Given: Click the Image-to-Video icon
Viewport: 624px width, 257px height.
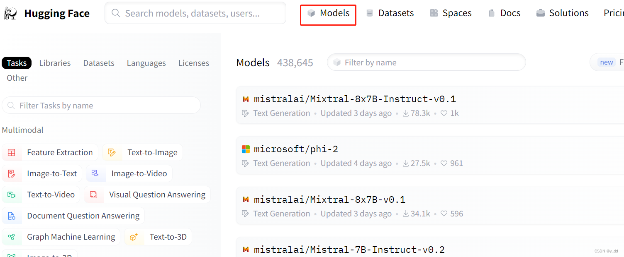Looking at the screenshot, I should coord(95,174).
